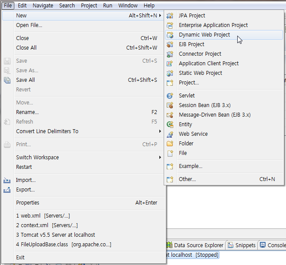Click the Servlet icon
The image size is (286, 265).
[x=170, y=96]
